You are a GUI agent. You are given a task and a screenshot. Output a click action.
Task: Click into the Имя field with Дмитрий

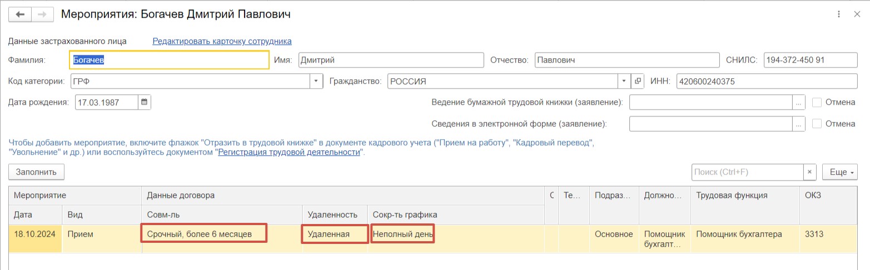click(x=391, y=60)
